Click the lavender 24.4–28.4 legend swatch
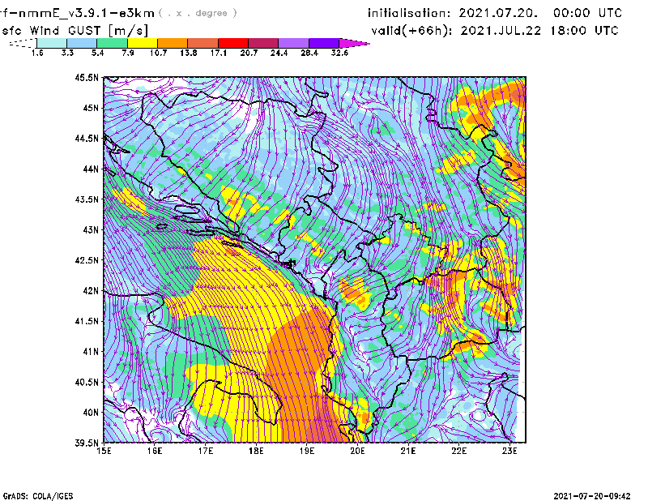Viewport: 648px width, 501px height. click(294, 43)
